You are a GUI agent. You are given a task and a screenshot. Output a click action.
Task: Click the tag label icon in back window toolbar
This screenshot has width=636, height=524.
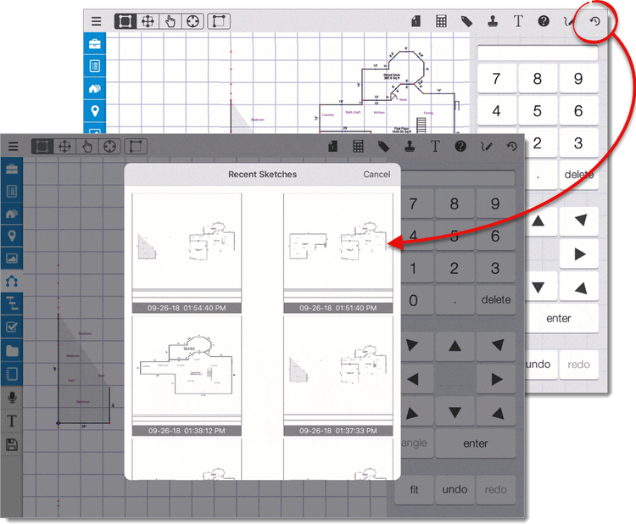(x=467, y=21)
